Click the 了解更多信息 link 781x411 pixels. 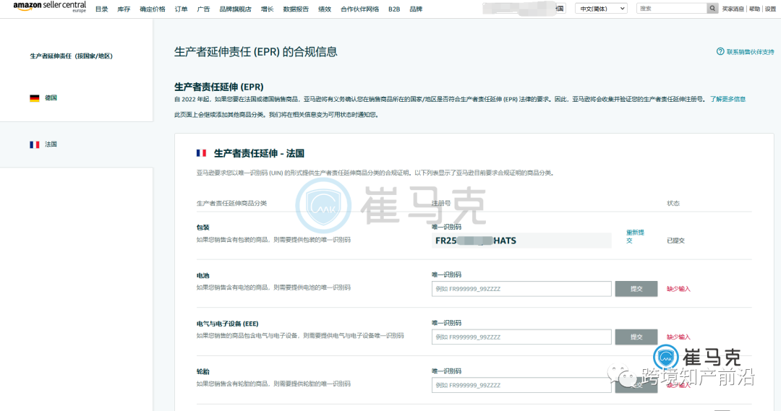[727, 99]
